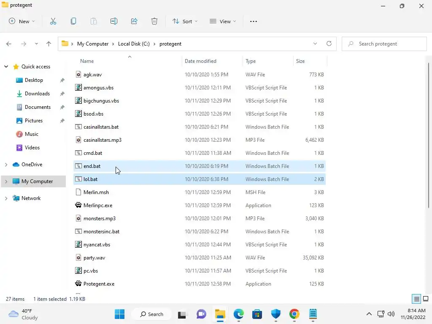Expand Network tree node
Screen dimensions: 432x324
[6, 198]
